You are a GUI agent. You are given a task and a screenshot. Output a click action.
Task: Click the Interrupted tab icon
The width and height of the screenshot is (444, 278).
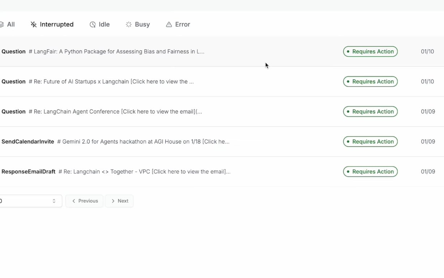pyautogui.click(x=34, y=24)
